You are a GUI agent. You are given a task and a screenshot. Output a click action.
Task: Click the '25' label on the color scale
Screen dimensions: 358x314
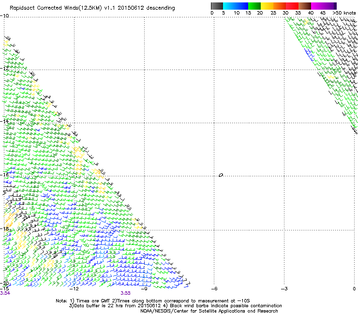point(273,13)
